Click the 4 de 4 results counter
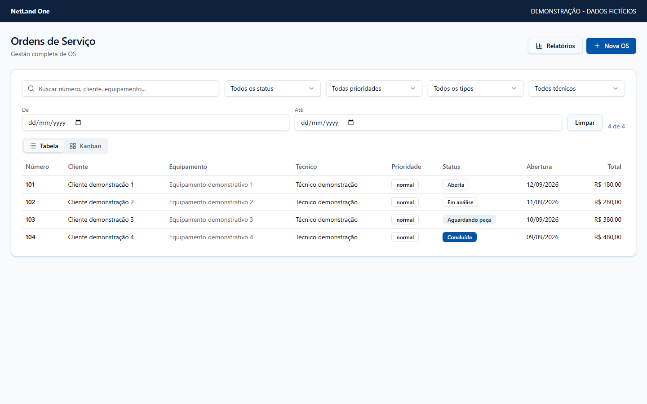647x404 pixels. pyautogui.click(x=616, y=126)
